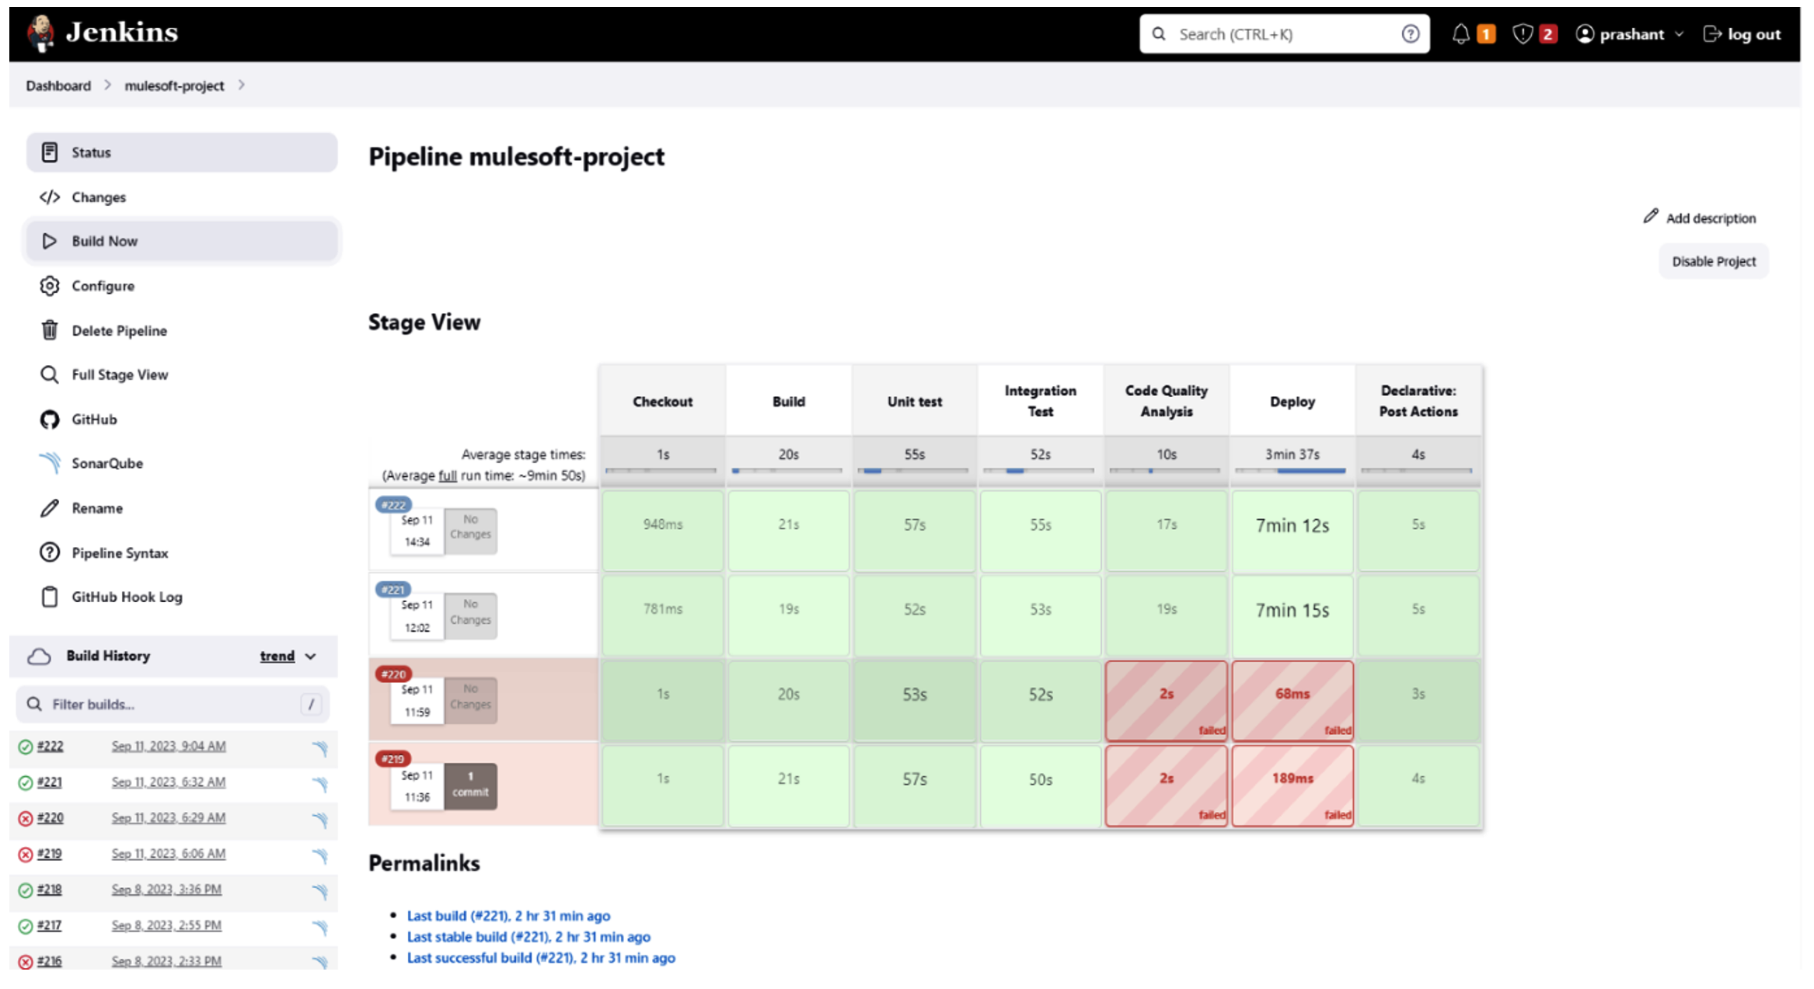This screenshot has width=1814, height=989.
Task: Select Delete Pipeline in sidebar
Action: tap(182, 330)
